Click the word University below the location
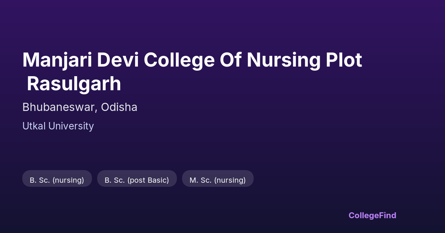This screenshot has height=233, width=445. (x=71, y=126)
